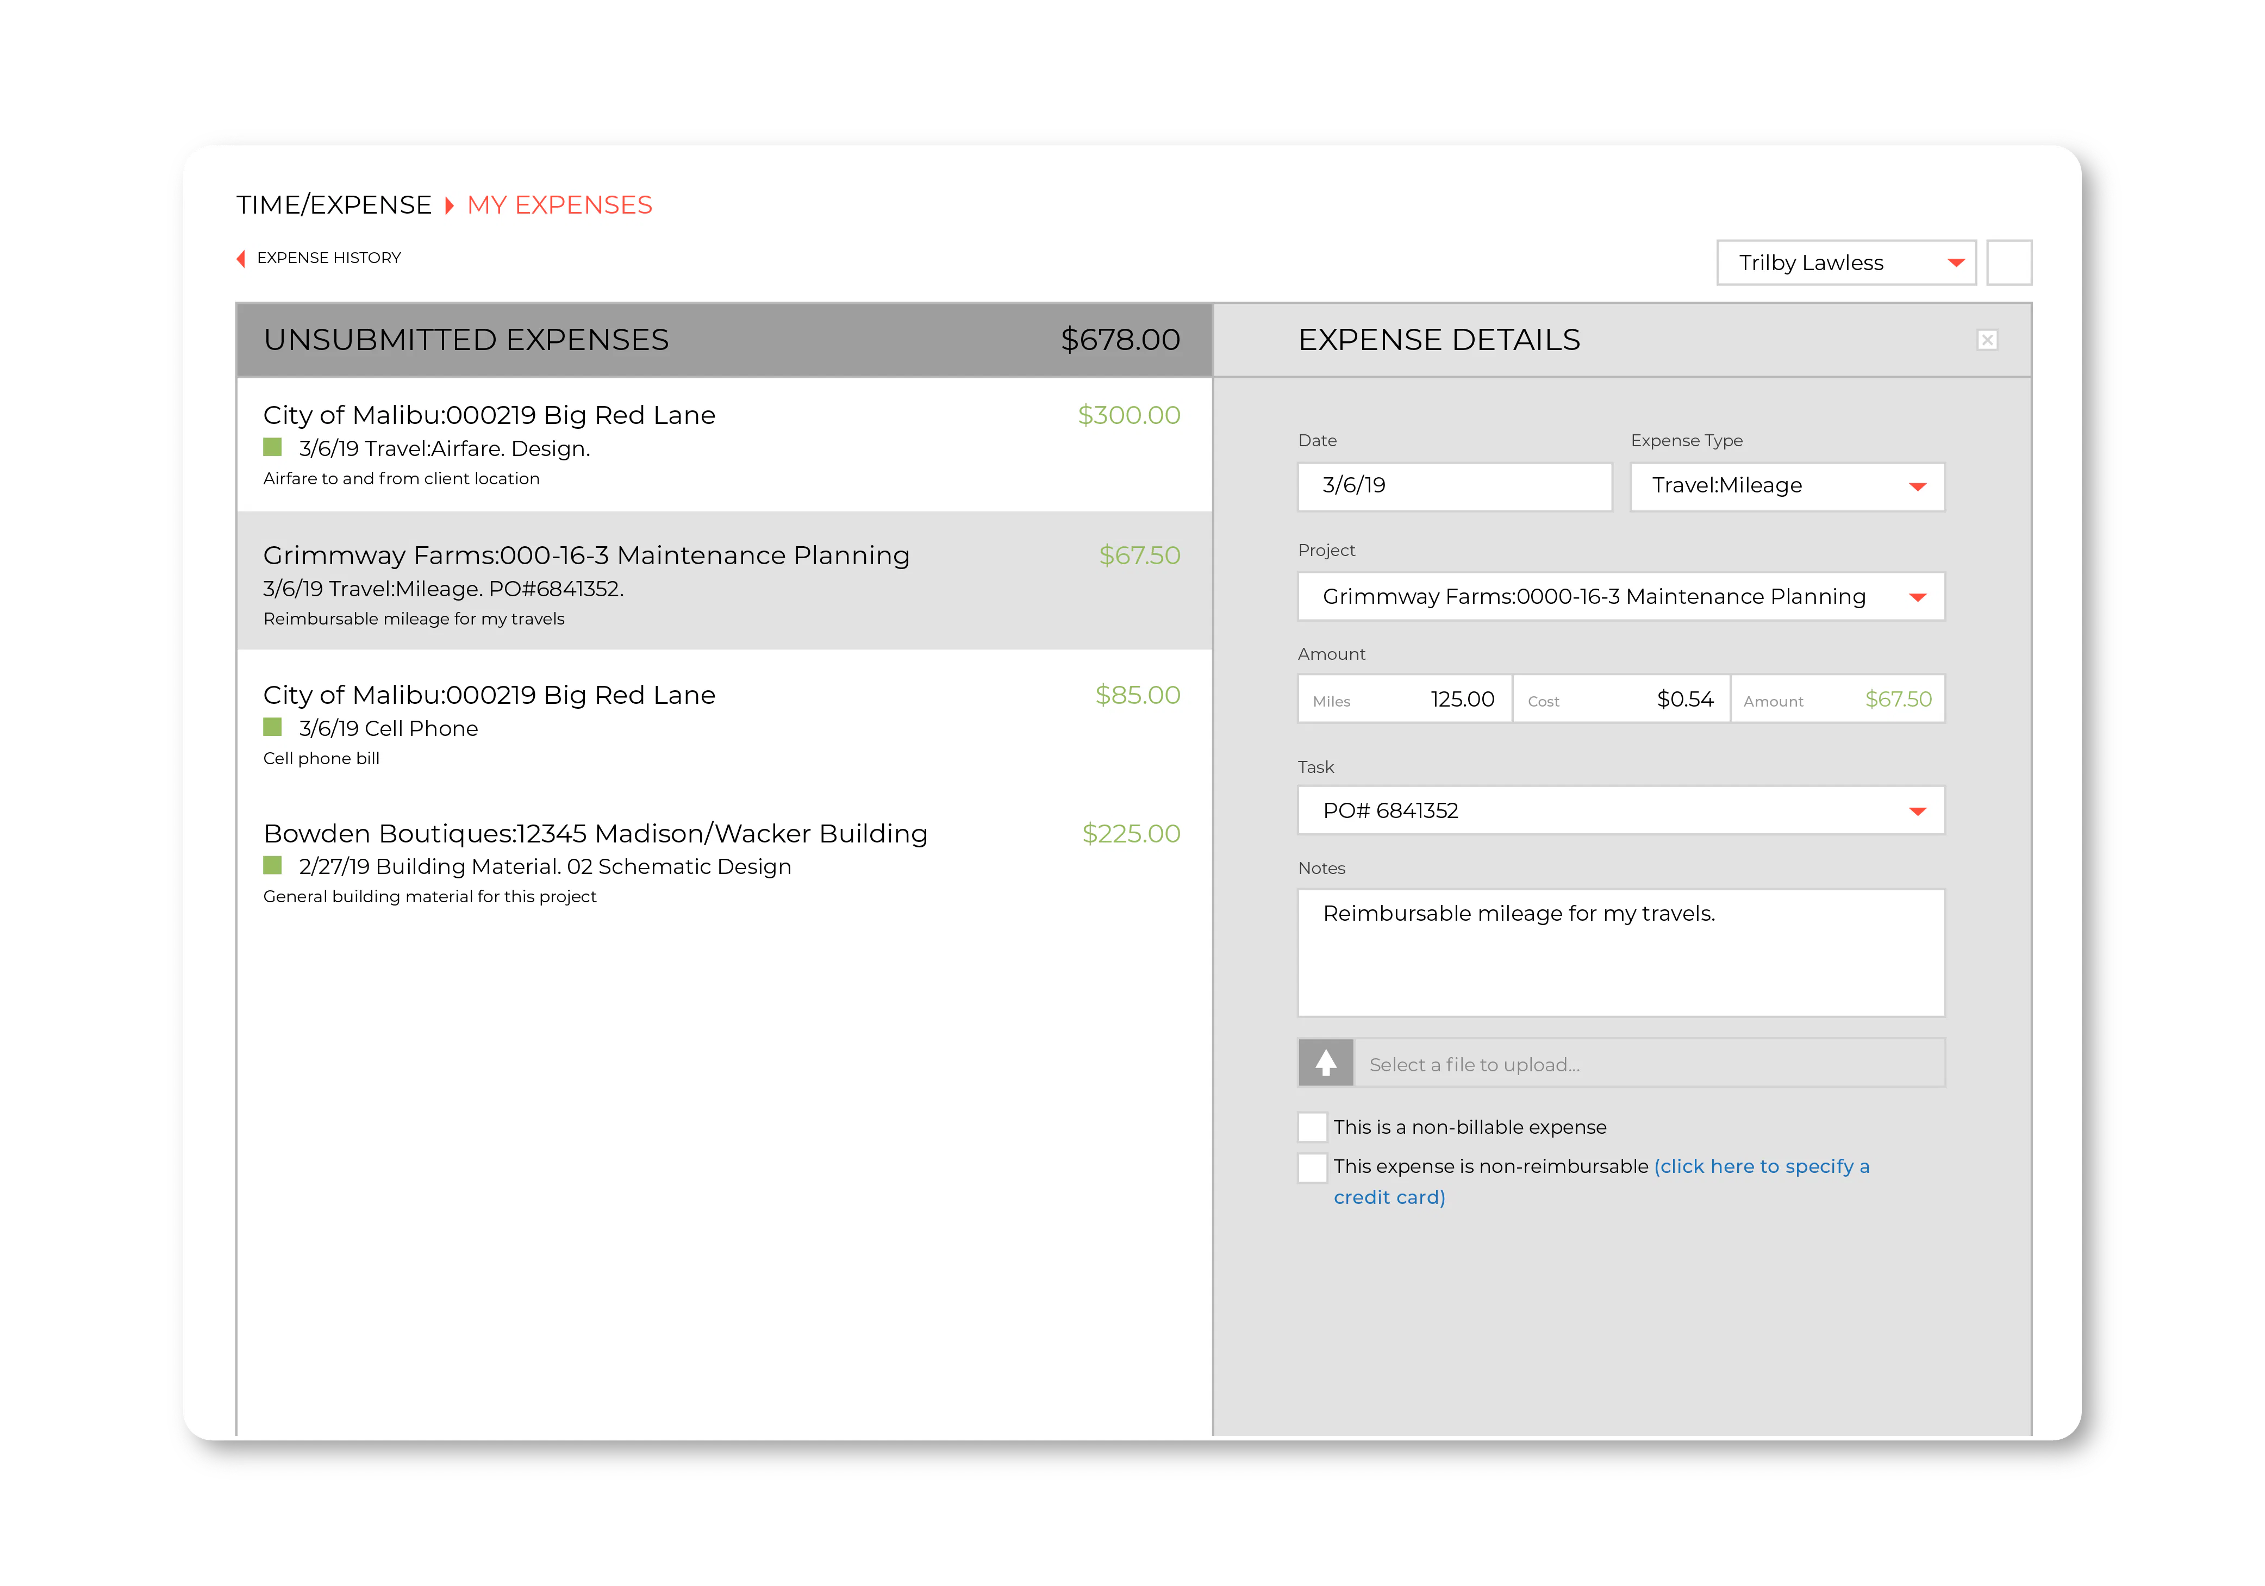This screenshot has width=2265, height=1586.
Task: Click green status square on Airfare expense
Action: point(273,448)
